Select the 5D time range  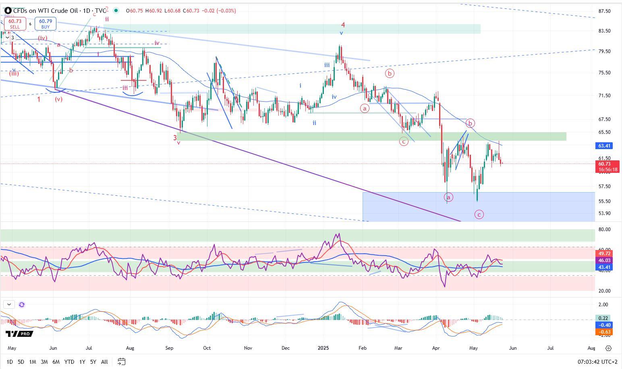[x=21, y=362]
